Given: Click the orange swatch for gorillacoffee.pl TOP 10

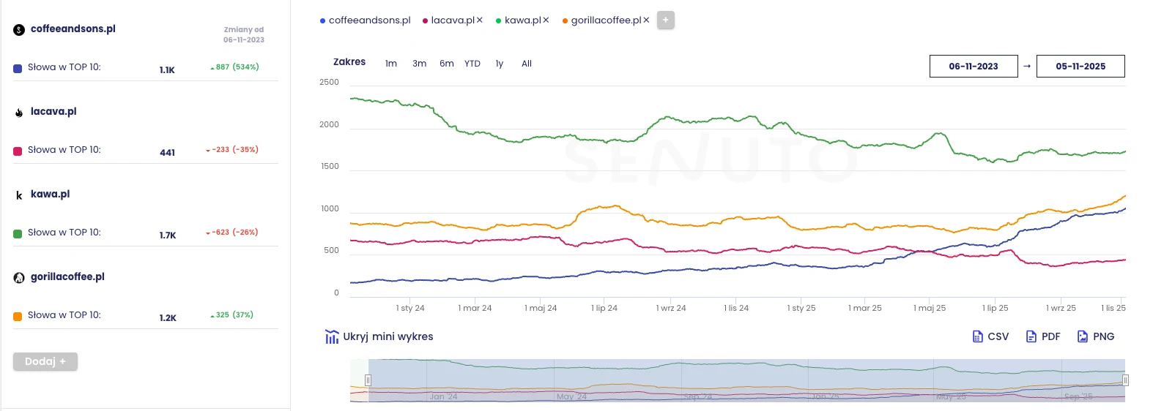Looking at the screenshot, I should [18, 317].
